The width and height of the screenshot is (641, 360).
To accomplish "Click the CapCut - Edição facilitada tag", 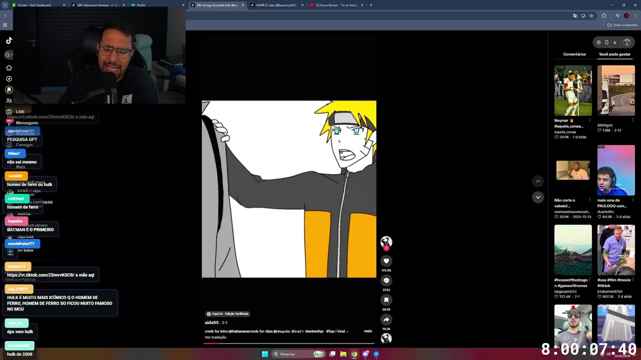I will tap(228, 314).
